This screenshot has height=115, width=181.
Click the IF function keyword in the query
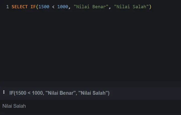33,7
